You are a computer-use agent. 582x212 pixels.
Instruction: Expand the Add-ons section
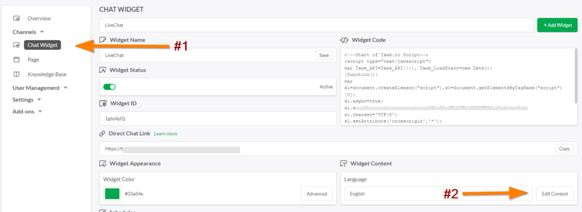[x=40, y=111]
